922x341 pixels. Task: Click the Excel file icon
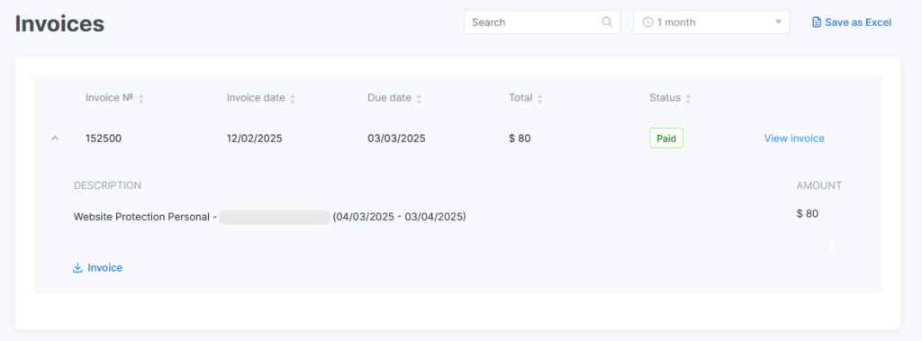(816, 22)
